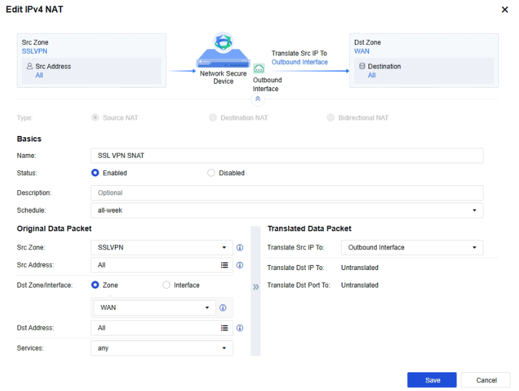Click the green Outbound Interface port icon
Screen dimensions: 519x391
(259, 69)
